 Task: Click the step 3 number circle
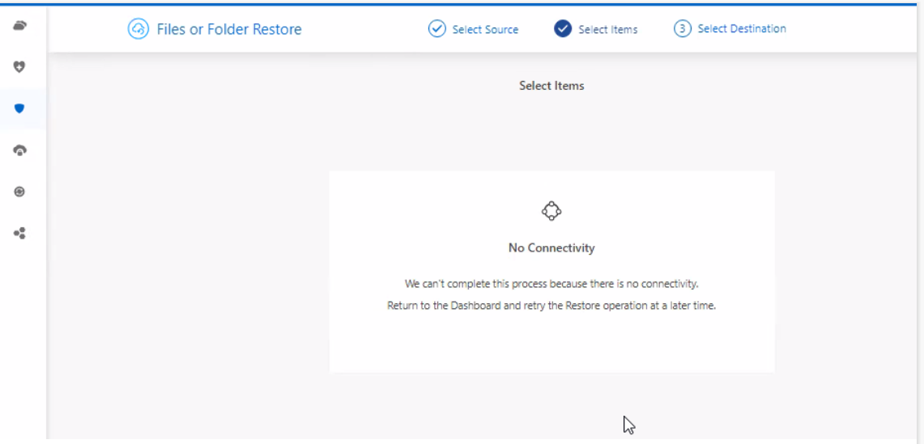[682, 29]
